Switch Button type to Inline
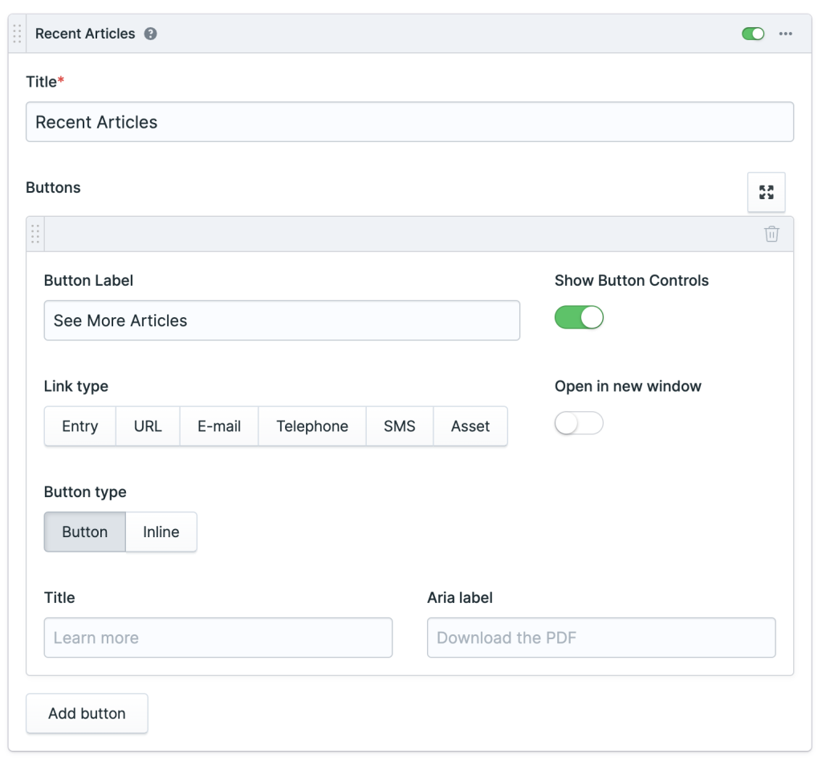This screenshot has height=766, width=822. [x=161, y=532]
